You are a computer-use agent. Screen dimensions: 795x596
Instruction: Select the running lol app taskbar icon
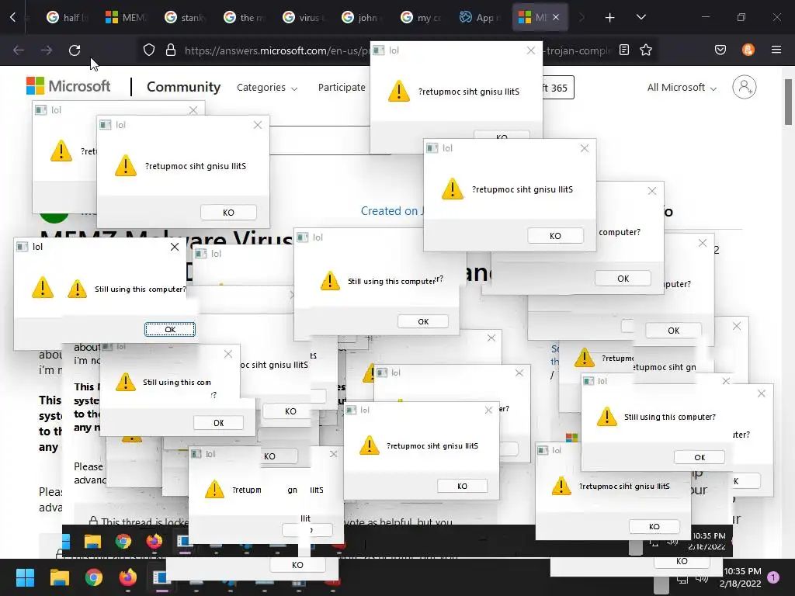(x=161, y=577)
